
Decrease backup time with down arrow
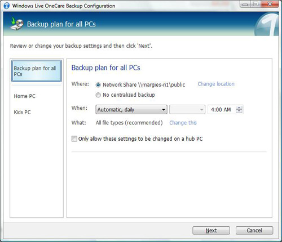pyautogui.click(x=239, y=111)
